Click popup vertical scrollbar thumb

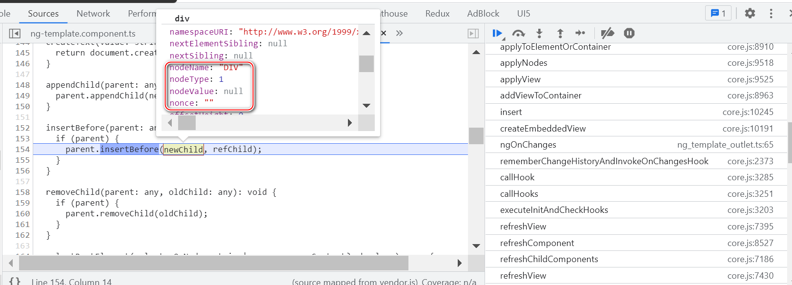(x=366, y=64)
